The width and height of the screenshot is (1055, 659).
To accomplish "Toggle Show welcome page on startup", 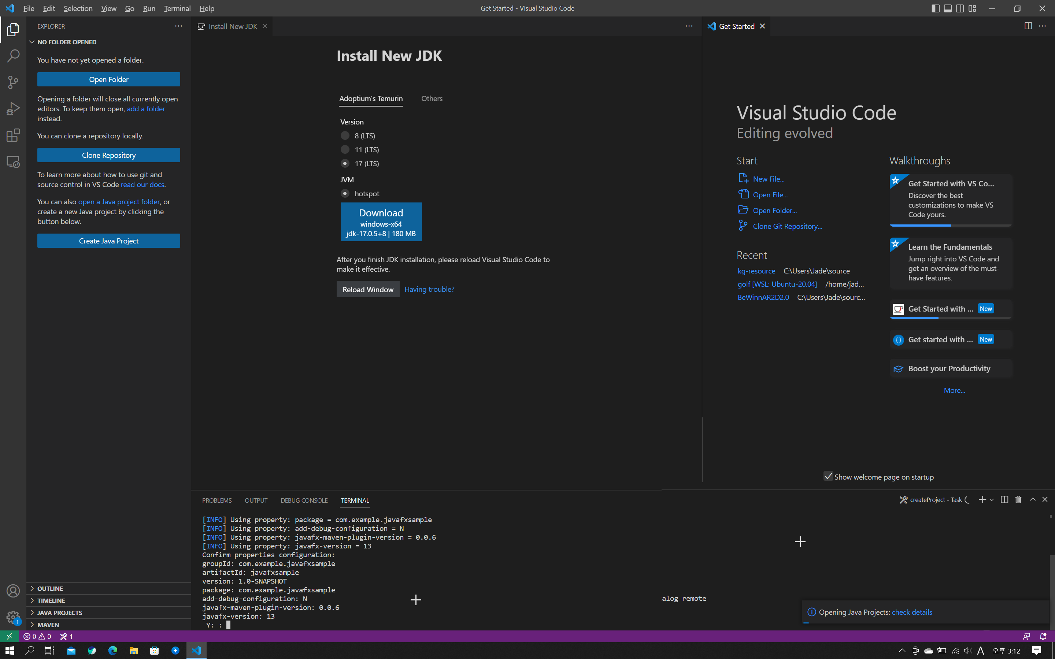I will tap(828, 476).
